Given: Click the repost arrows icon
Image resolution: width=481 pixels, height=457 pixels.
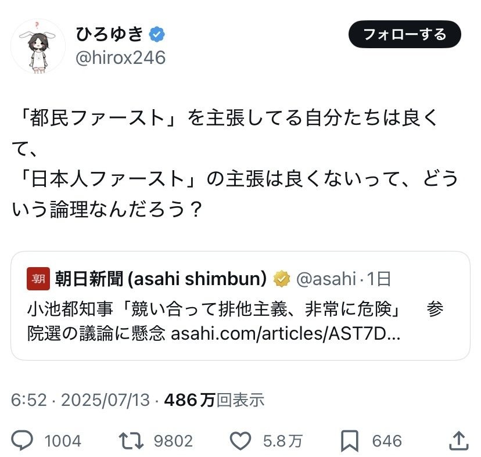Looking at the screenshot, I should click(132, 441).
